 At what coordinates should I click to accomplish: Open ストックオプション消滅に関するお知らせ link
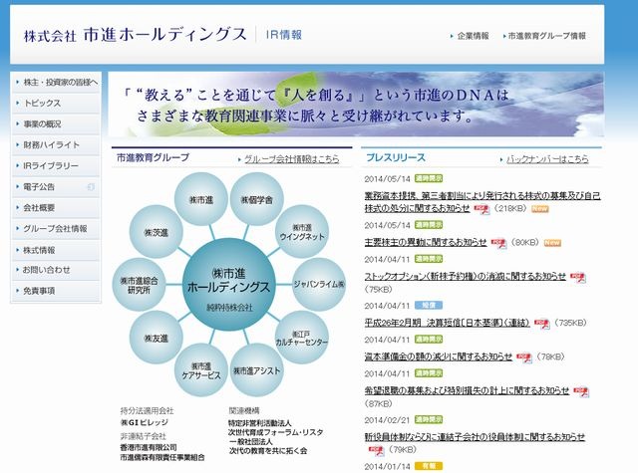(466, 276)
